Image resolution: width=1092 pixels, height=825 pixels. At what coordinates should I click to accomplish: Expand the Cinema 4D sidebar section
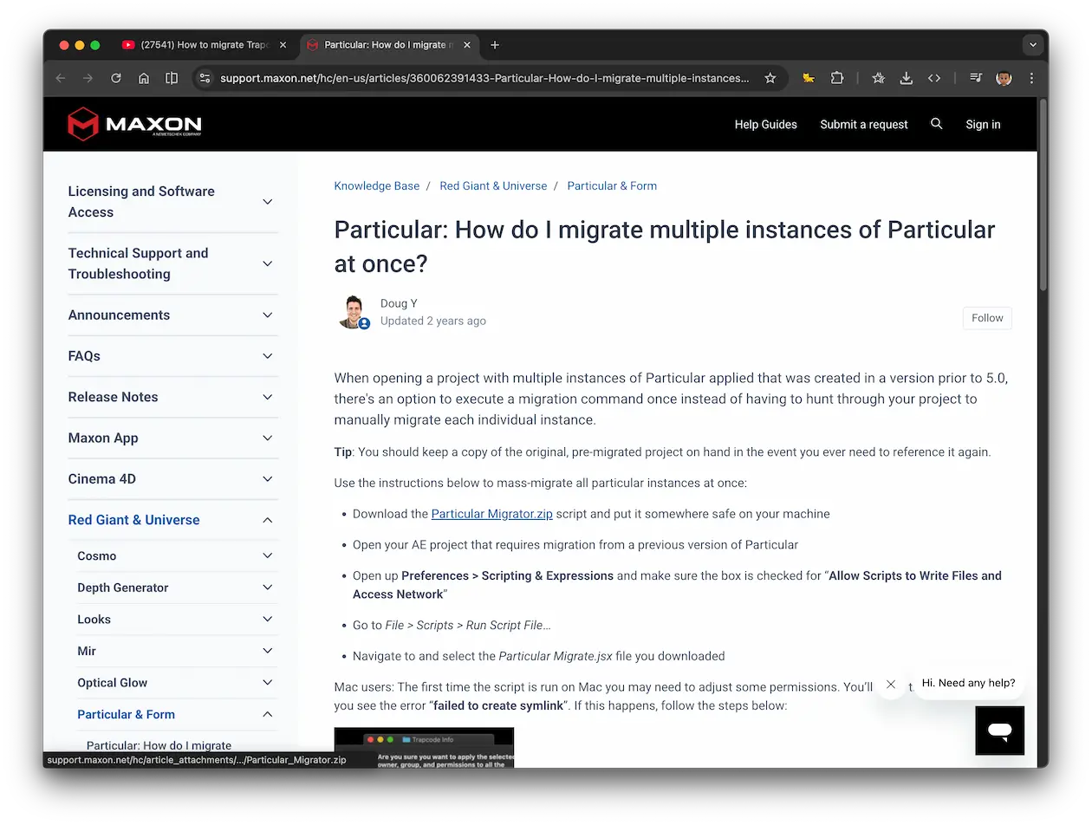(x=267, y=479)
